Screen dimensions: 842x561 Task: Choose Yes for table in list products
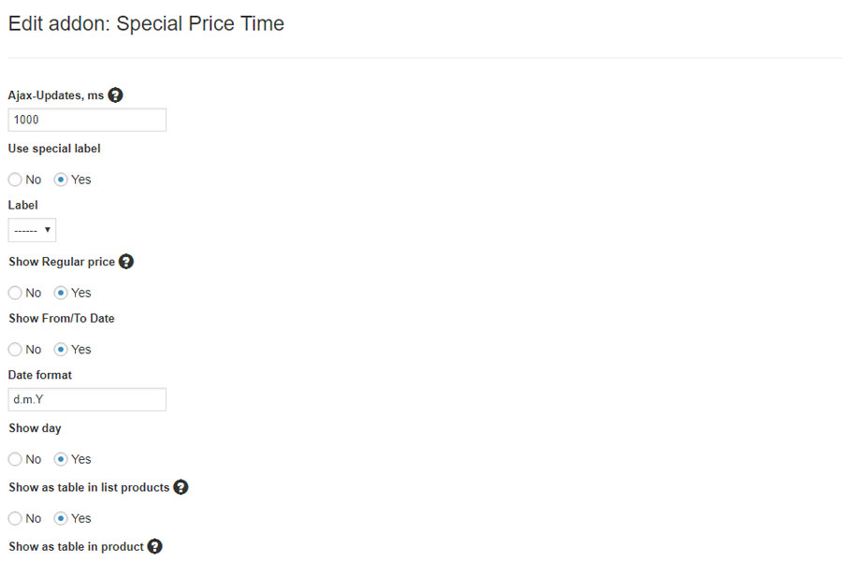point(62,518)
